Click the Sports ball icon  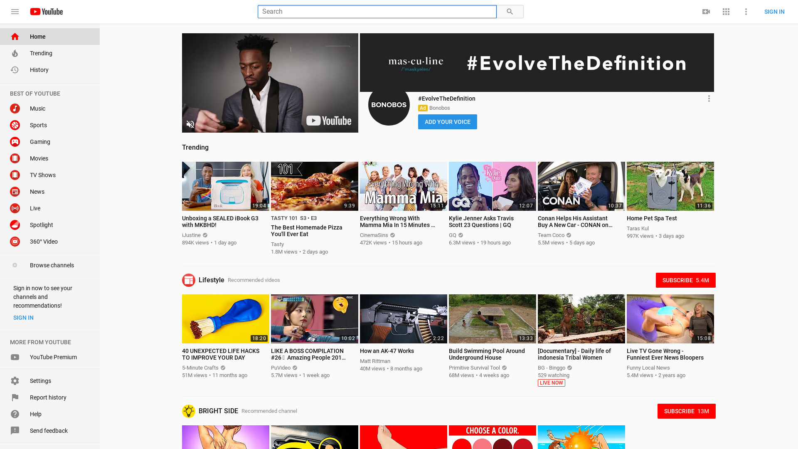click(x=15, y=125)
